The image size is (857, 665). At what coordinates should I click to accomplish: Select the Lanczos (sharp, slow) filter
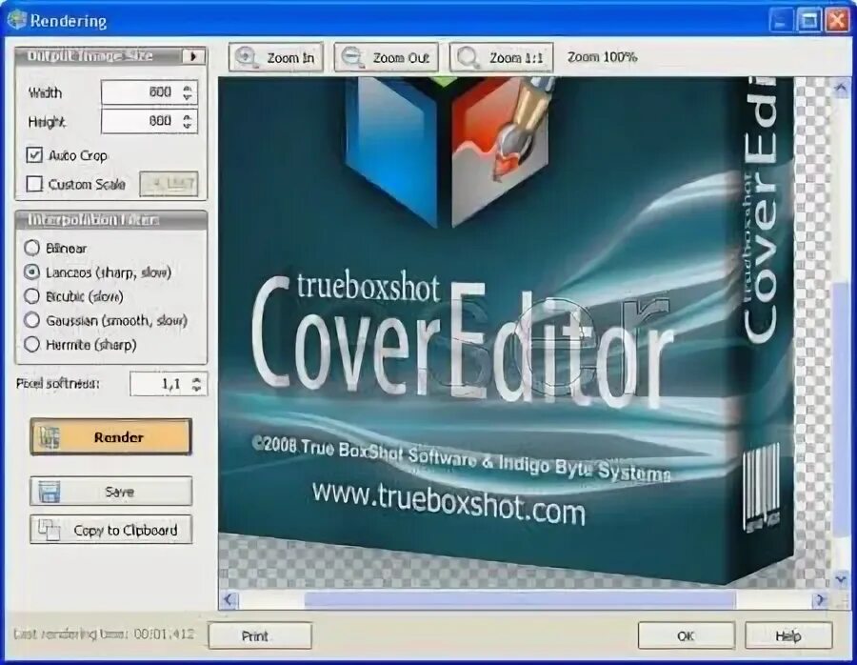point(32,272)
